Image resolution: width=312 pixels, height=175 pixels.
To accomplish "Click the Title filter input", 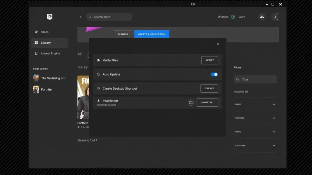I will click(x=255, y=79).
